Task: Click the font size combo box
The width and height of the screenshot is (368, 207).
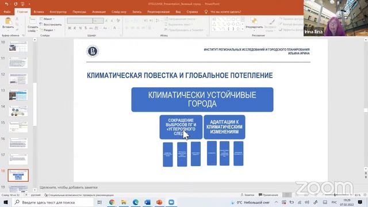Action: coord(98,21)
